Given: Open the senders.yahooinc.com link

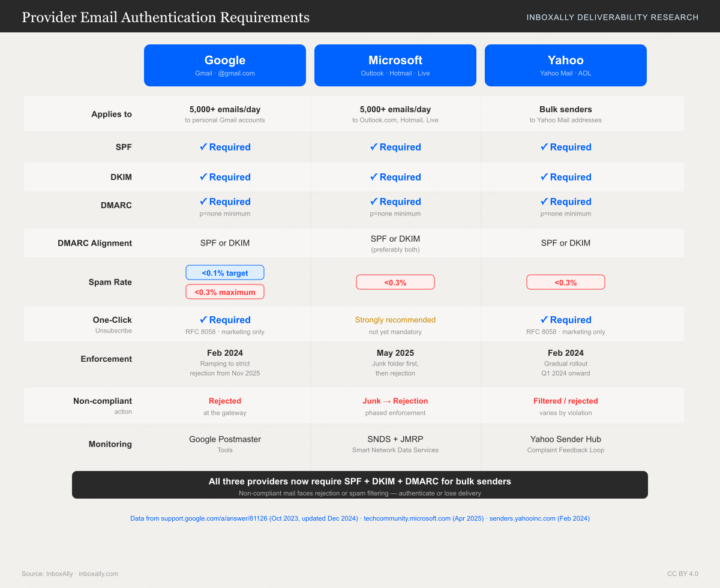Looking at the screenshot, I should pos(522,518).
